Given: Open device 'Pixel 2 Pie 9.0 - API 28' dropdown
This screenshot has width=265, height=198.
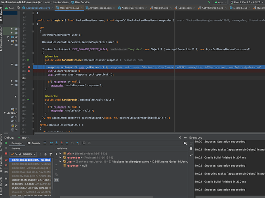Looking at the screenshot, I should pos(247,2).
